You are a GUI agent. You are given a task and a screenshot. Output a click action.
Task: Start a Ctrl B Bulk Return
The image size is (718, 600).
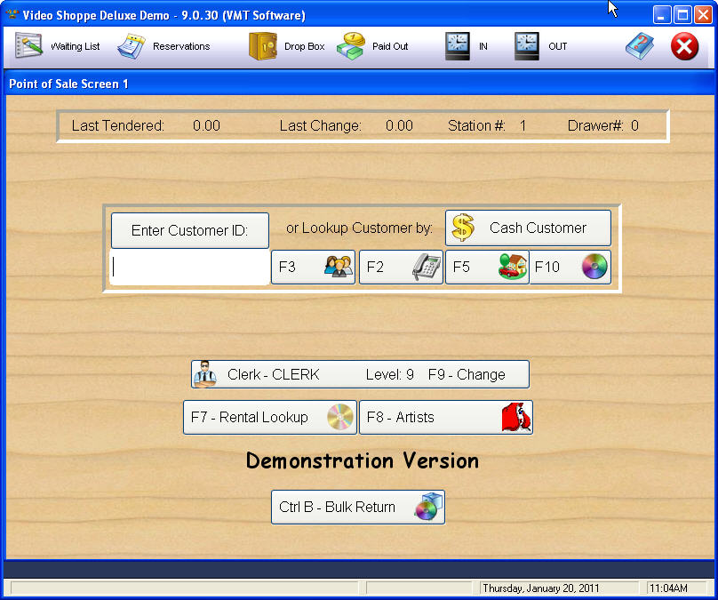pos(357,507)
